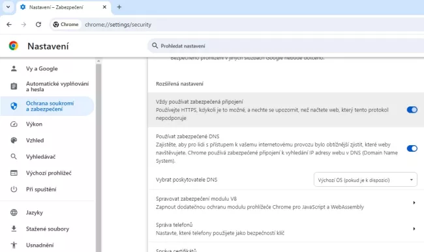Click the palette icon for Vzhled
Image resolution: width=424 pixels, height=252 pixels.
[14, 140]
